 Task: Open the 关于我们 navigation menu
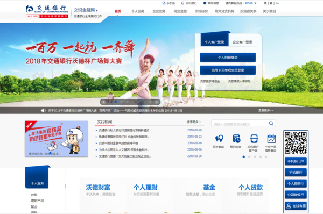tap(269, 11)
